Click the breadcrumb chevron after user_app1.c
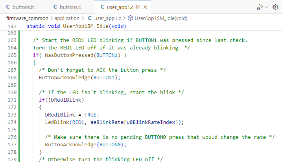 pos(124,18)
